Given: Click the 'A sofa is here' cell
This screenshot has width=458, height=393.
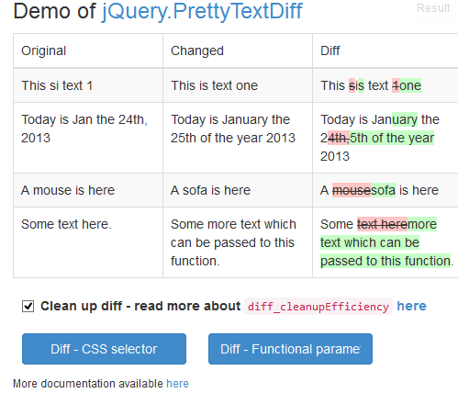Looking at the screenshot, I should click(238, 190).
